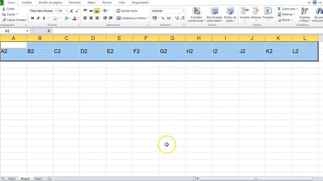Click the text orientation icon
Screen dimensions: 323x181
point(105,11)
